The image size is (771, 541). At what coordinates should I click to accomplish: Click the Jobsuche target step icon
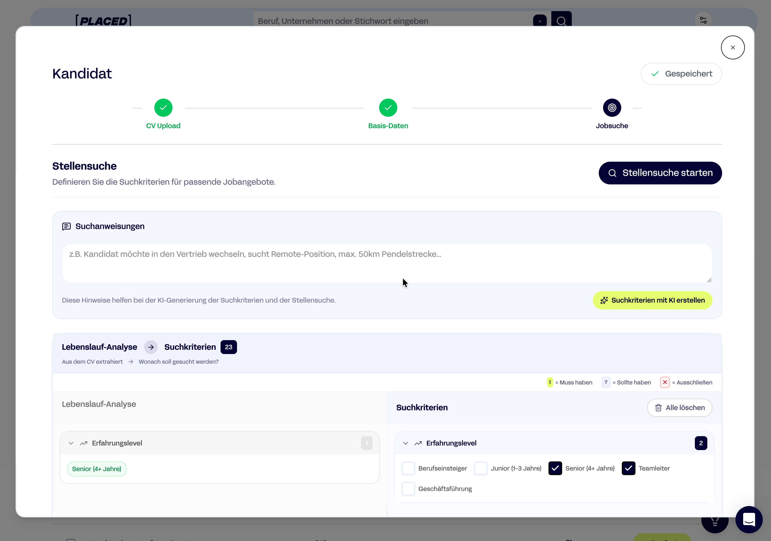[x=612, y=107]
